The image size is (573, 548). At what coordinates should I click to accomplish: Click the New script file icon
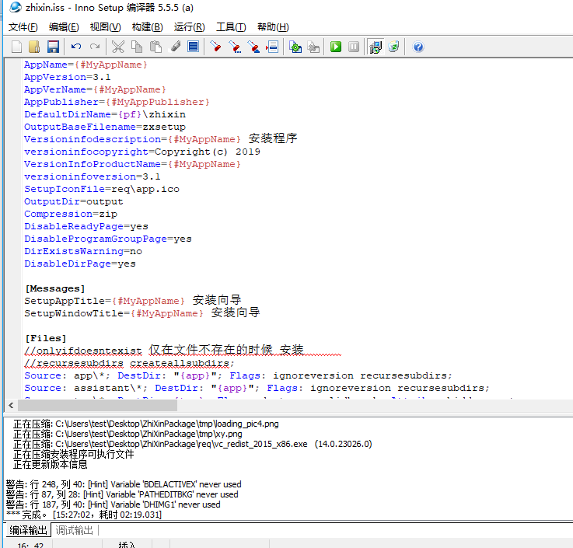click(x=16, y=47)
